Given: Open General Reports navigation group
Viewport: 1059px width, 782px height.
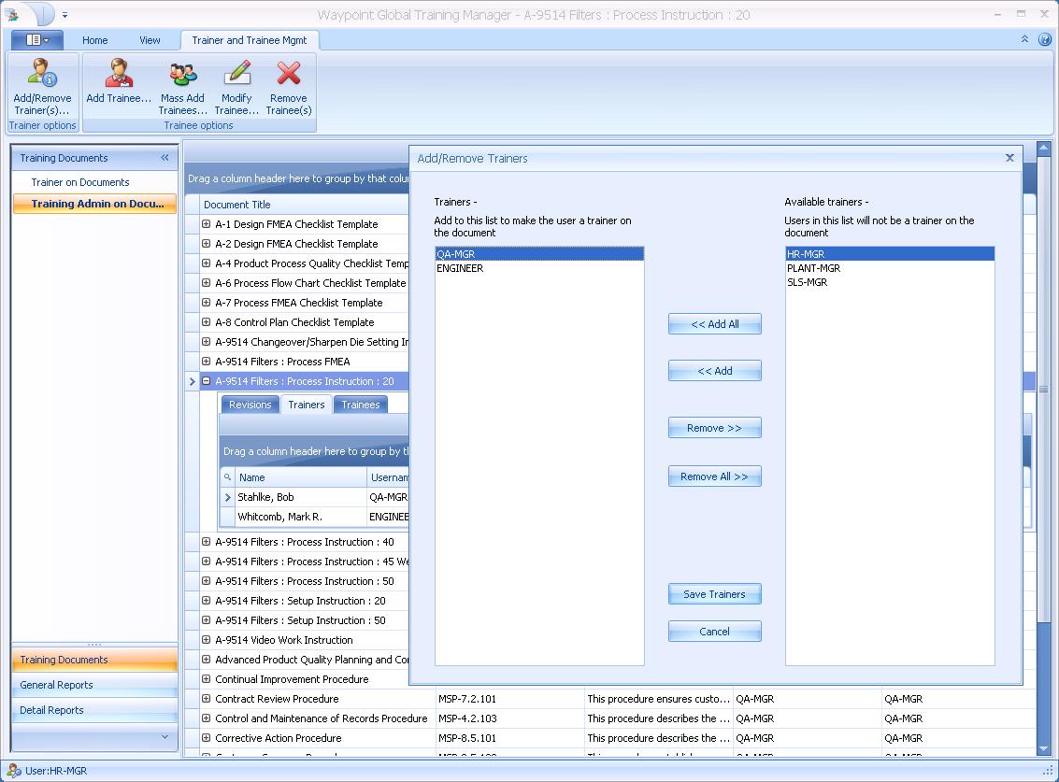Looking at the screenshot, I should tap(94, 685).
